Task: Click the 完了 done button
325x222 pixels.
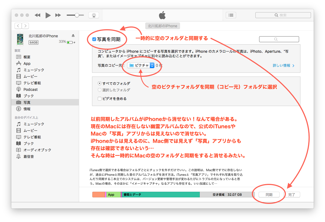Action: coord(292,195)
